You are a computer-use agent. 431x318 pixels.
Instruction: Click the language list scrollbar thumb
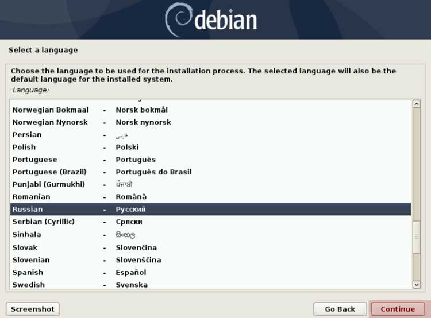coord(417,236)
